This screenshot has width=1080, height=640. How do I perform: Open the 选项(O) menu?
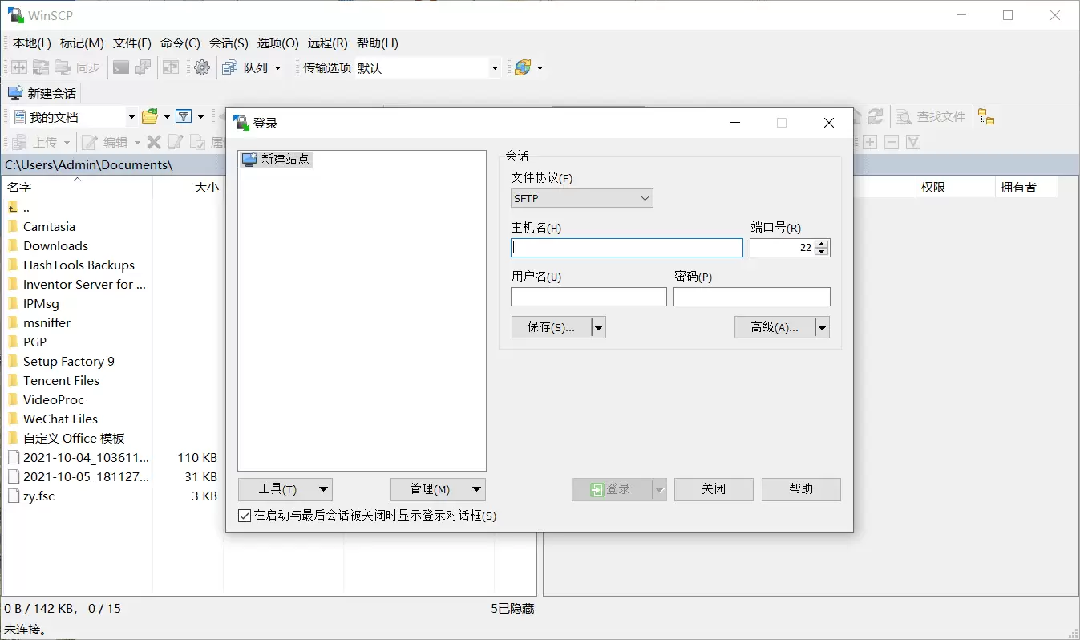pyautogui.click(x=277, y=43)
